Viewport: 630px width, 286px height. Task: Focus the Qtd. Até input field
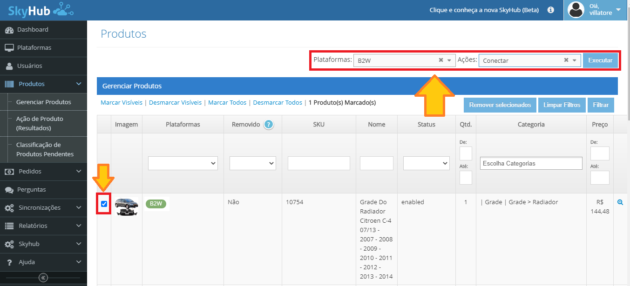coord(466,178)
